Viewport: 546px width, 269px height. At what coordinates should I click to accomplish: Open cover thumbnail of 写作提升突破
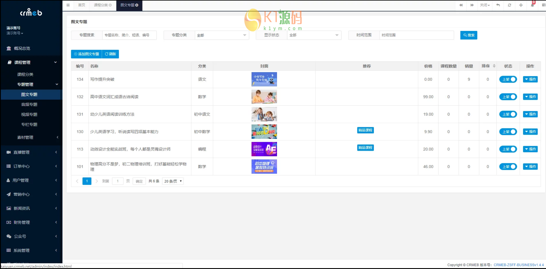[x=264, y=79]
